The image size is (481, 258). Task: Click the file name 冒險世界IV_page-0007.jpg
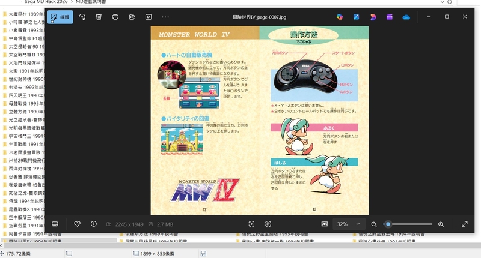(x=260, y=17)
